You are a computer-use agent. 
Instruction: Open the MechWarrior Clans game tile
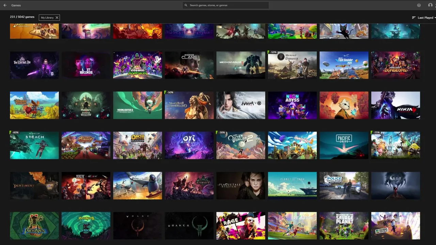(189, 65)
